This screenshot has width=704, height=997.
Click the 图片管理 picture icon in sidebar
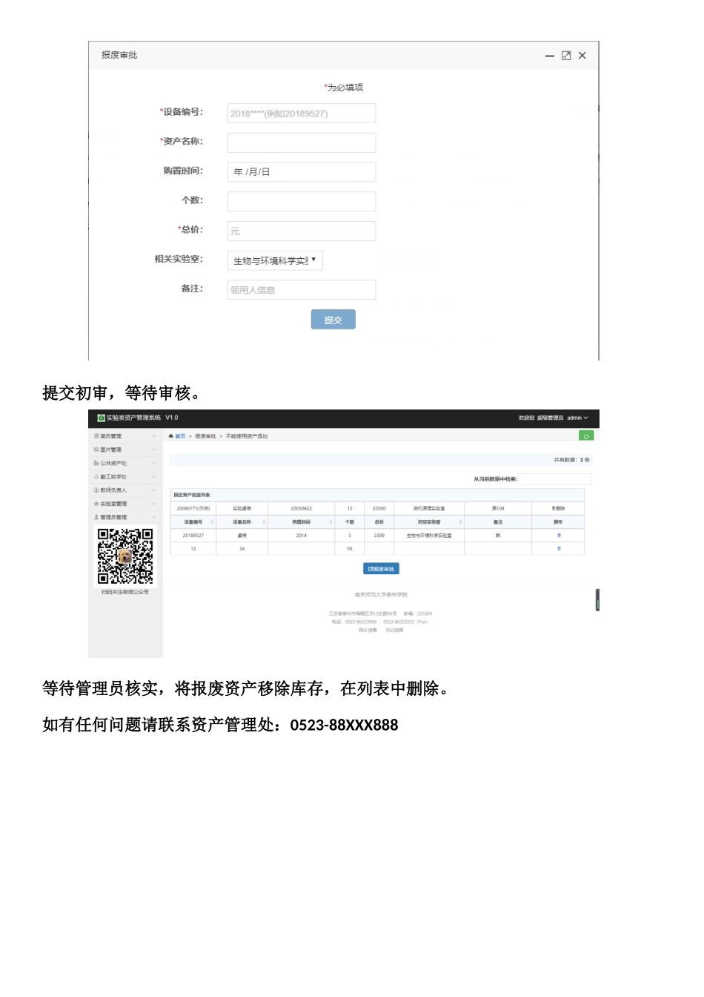(x=96, y=450)
